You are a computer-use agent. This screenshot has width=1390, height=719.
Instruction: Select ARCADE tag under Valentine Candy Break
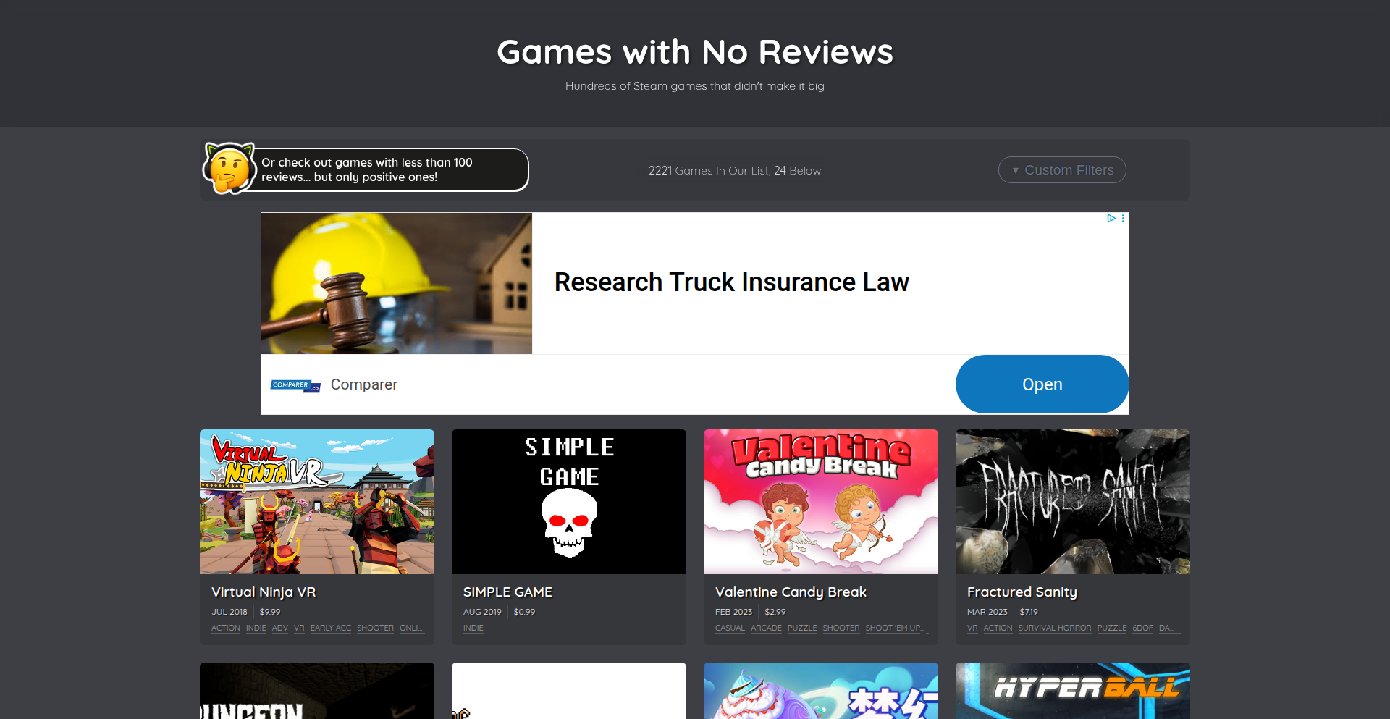pos(766,628)
